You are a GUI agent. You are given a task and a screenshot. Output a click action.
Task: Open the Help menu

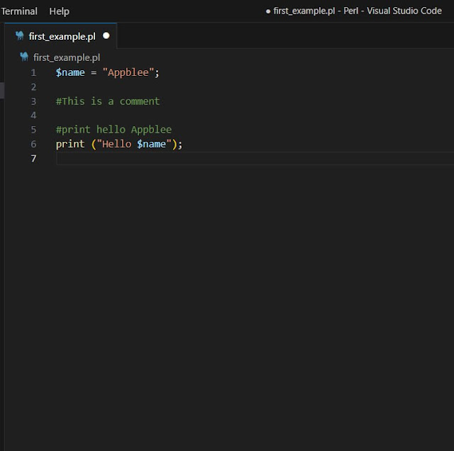[x=59, y=11]
